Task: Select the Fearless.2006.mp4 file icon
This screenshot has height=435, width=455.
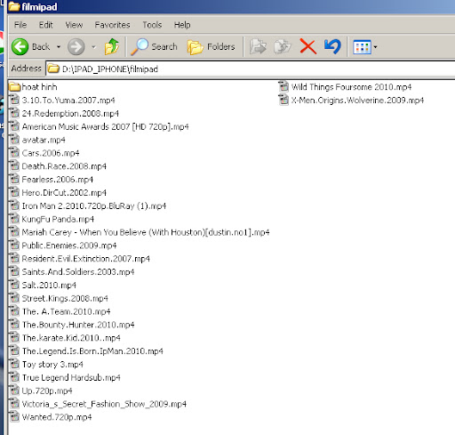Action: 14,179
